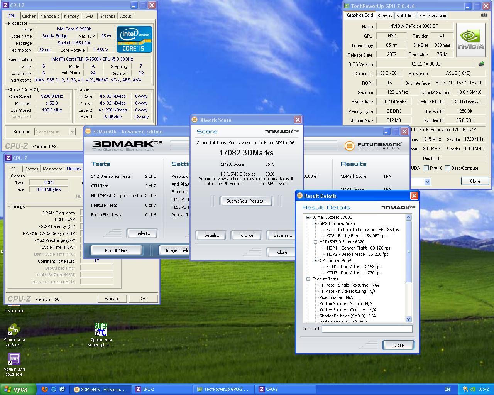
Task: Click Close button in Result Details dialog
Action: click(x=399, y=345)
